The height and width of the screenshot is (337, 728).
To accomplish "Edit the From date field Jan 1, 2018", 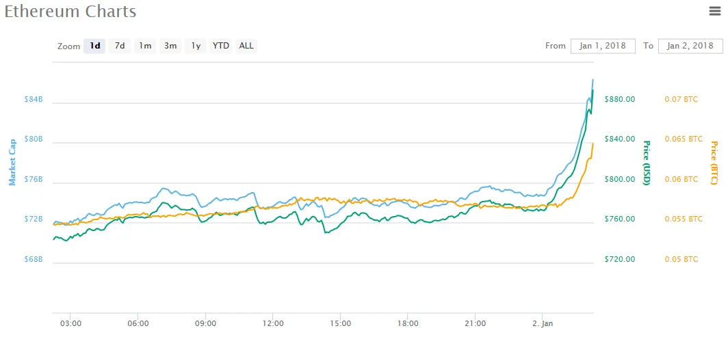I will [603, 46].
